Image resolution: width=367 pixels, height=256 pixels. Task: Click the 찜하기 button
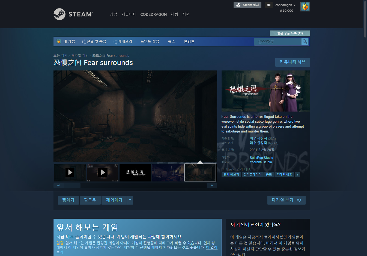click(x=68, y=200)
